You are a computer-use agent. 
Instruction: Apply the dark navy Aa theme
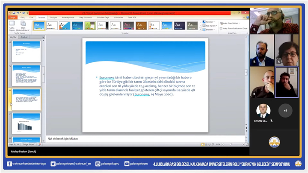pyautogui.click(x=179, y=26)
